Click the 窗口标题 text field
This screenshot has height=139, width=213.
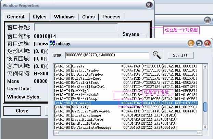click(76, 27)
